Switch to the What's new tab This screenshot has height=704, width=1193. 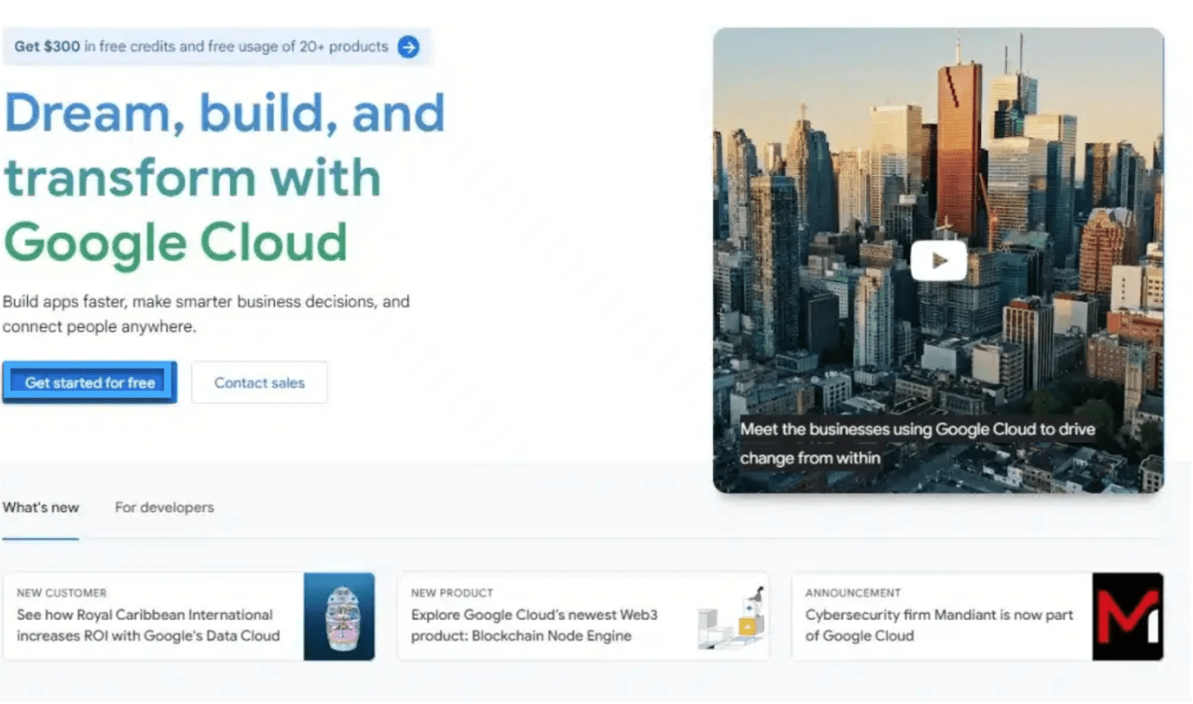tap(41, 507)
